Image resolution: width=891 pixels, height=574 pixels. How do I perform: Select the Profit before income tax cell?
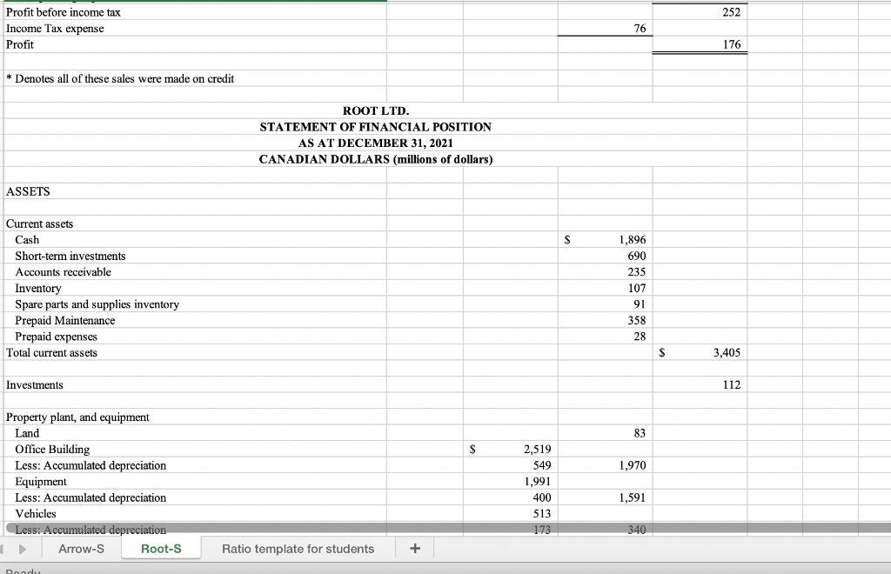(63, 12)
